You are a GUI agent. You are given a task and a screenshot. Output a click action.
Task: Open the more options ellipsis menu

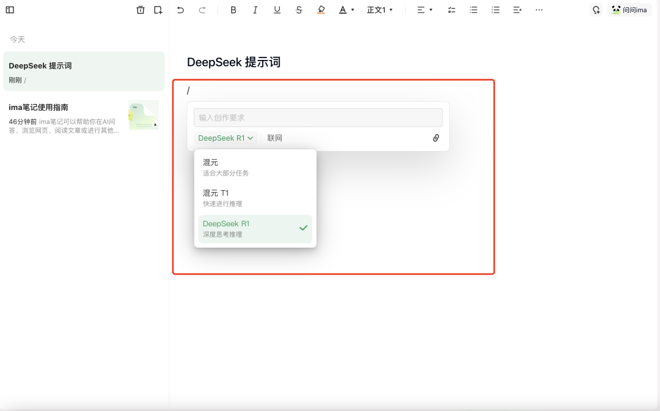coord(539,10)
